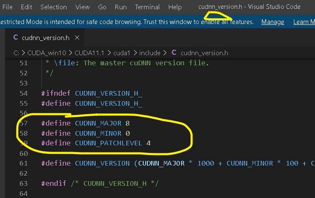Click line number 51 in gutter
Screen dimensions: 315x198
(24, 63)
